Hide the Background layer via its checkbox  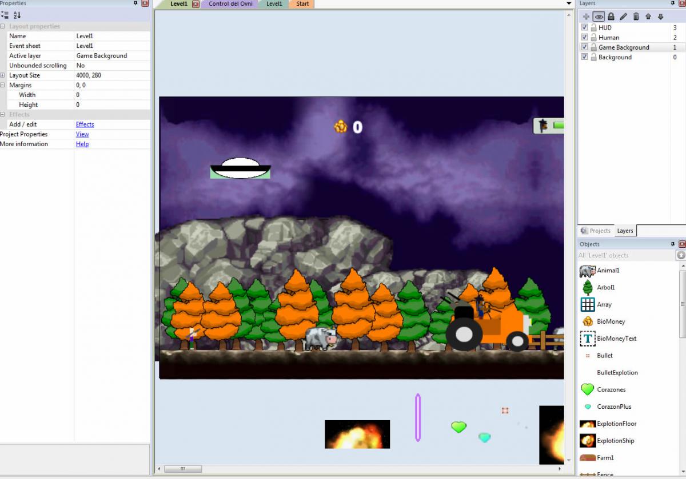coord(584,57)
